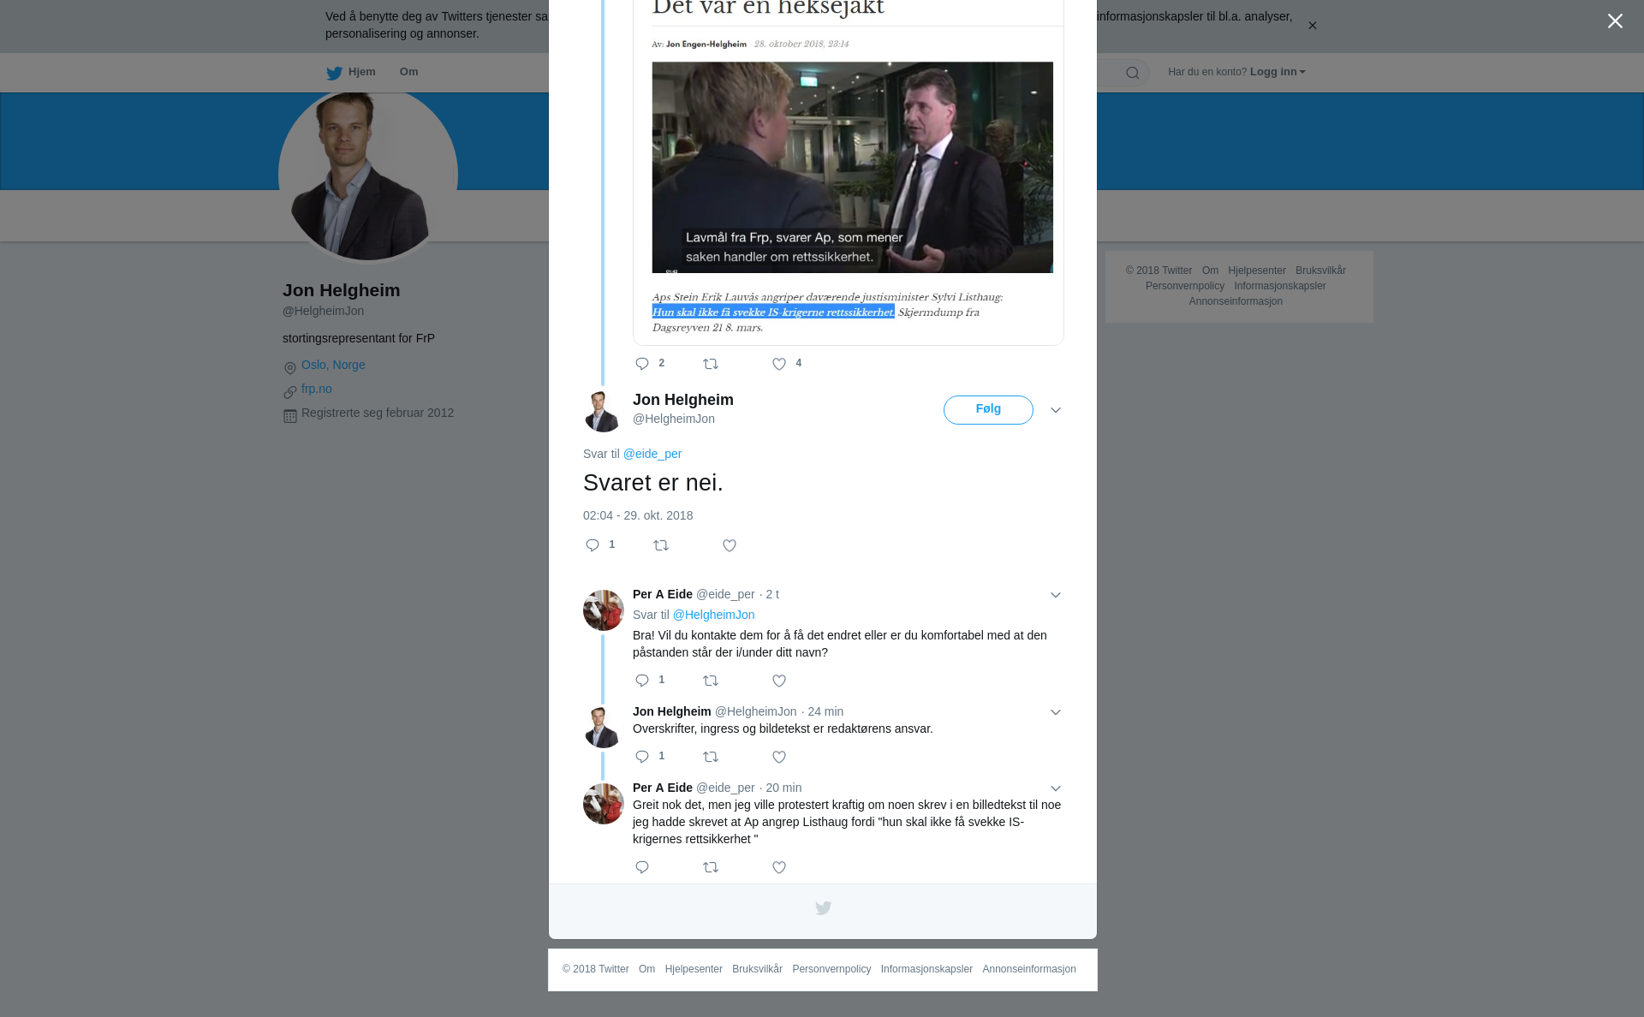The image size is (1644, 1017).
Task: Reply to the 'Bra! Vil du kontakte' tweet
Action: [642, 681]
